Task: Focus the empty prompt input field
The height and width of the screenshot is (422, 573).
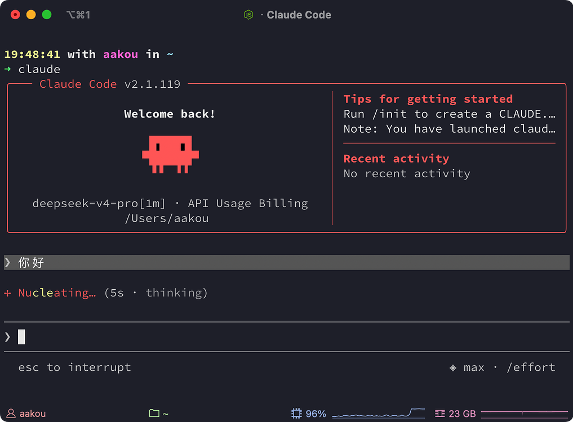Action: tap(286, 336)
